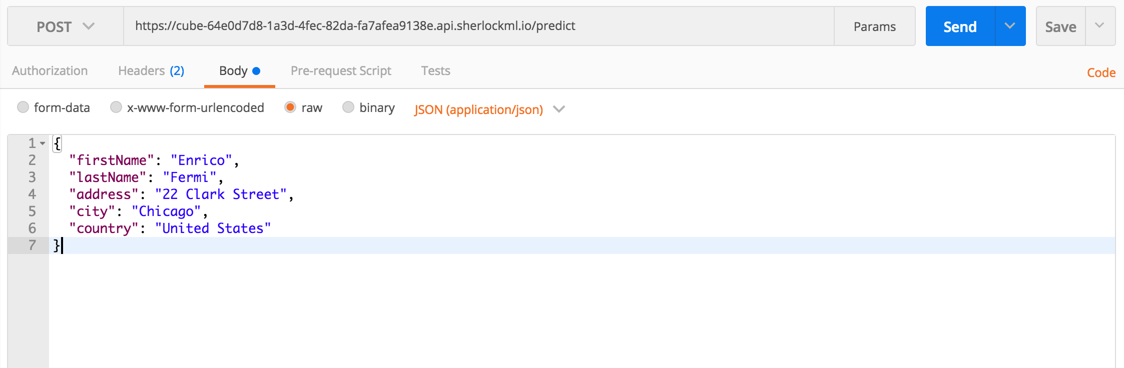Screen dimensions: 1124x368
Task: Click the Params button
Action: tap(874, 26)
